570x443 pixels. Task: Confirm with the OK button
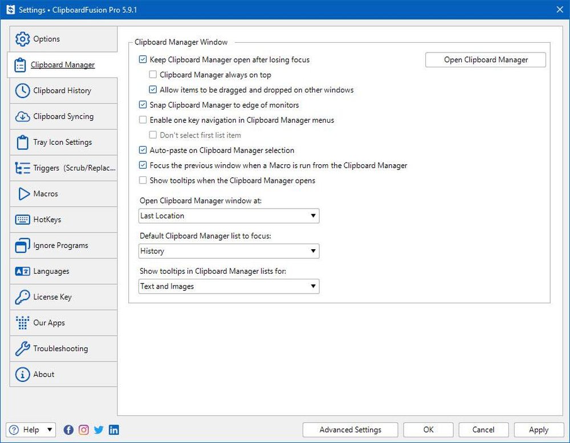click(428, 430)
